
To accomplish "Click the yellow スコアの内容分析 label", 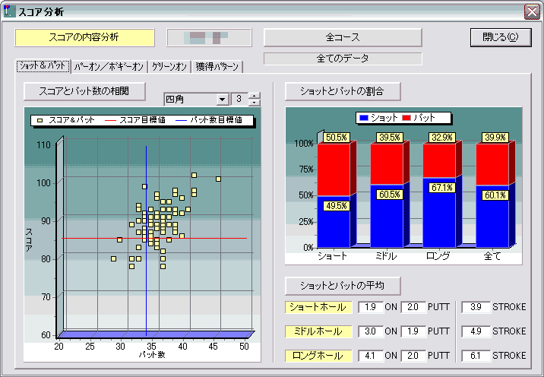I will pos(84,37).
